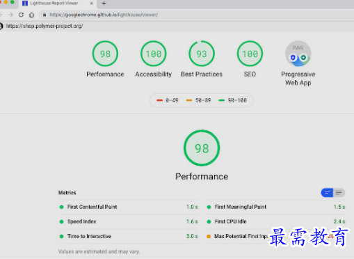This screenshot has width=354, height=259.
Task: Click the green 90-100 legend entry
Action: point(232,100)
